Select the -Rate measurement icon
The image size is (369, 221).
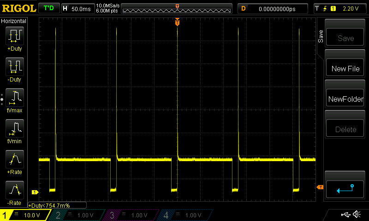tap(14, 190)
